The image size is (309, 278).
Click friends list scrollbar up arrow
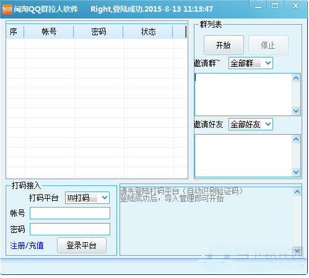coord(296,140)
